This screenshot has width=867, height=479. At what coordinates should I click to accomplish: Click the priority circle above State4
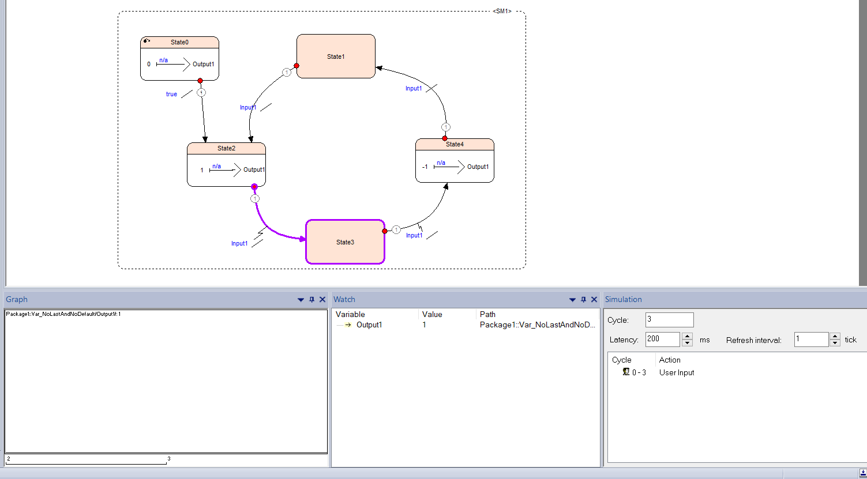click(x=445, y=127)
